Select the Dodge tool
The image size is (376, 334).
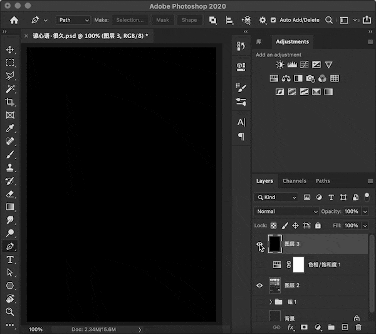(10, 233)
